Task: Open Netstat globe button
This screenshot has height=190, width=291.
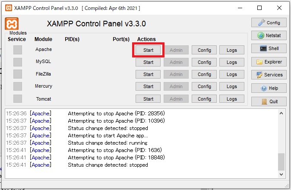Action: tap(269, 35)
